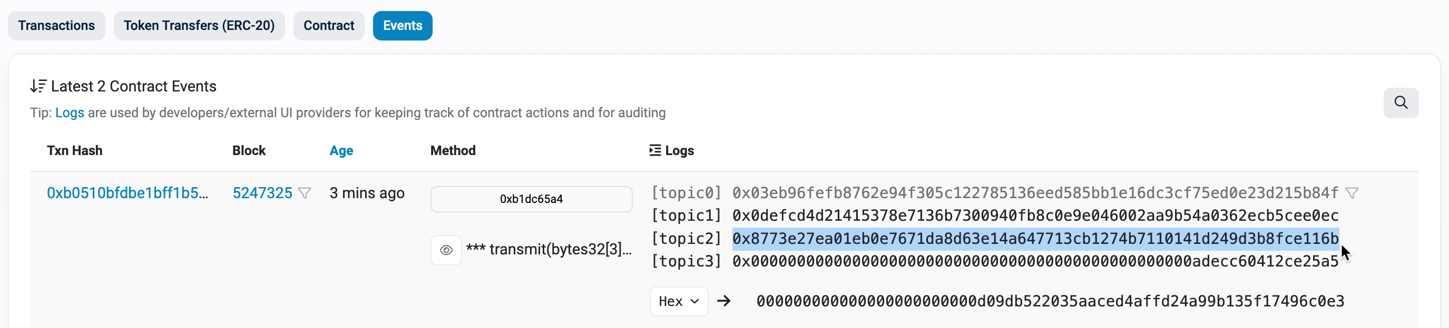Click the Age column header link
This screenshot has height=328, width=1449.
click(341, 150)
